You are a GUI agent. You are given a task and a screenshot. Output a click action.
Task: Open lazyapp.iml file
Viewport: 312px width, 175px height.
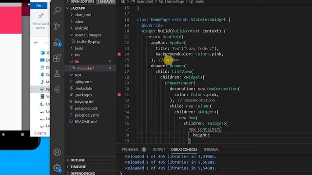point(84,102)
